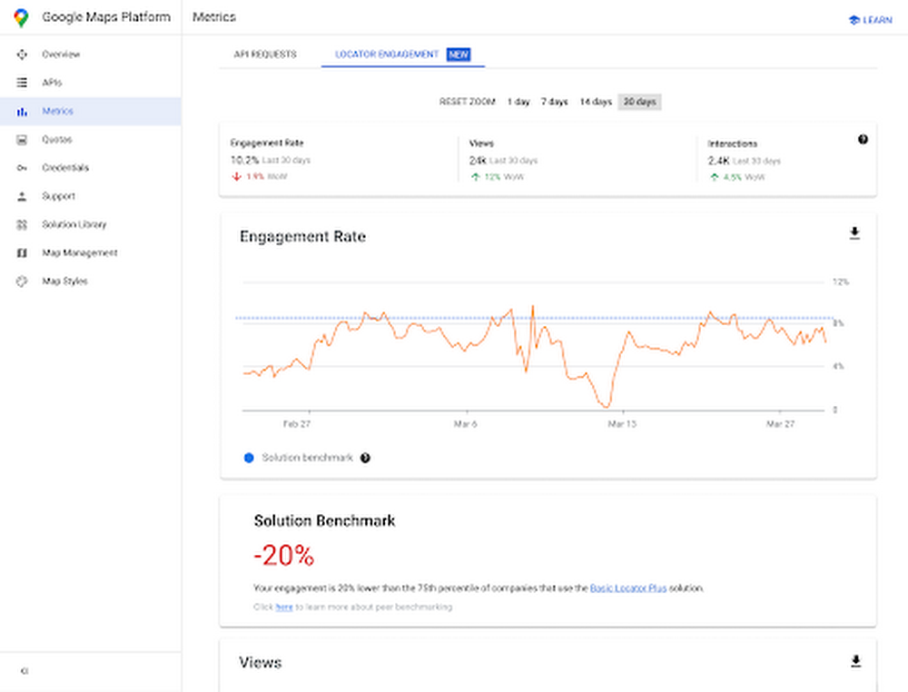Download the Engagement Rate chart data
This screenshot has height=692, width=908.
coord(854,232)
